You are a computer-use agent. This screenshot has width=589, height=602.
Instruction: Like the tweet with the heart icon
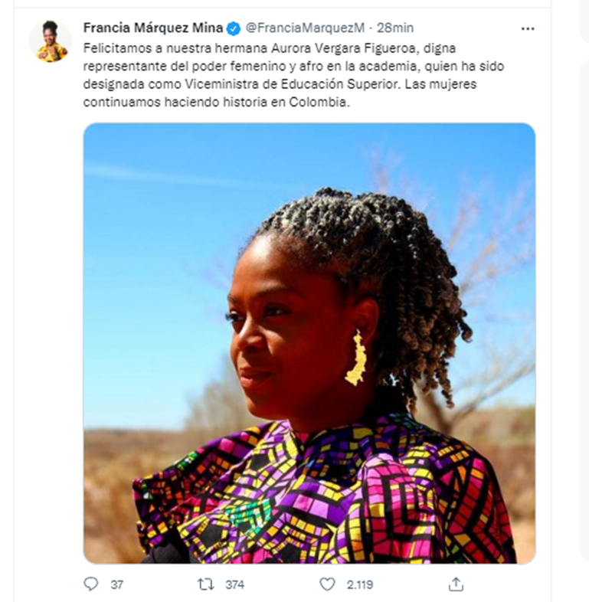[x=327, y=584]
